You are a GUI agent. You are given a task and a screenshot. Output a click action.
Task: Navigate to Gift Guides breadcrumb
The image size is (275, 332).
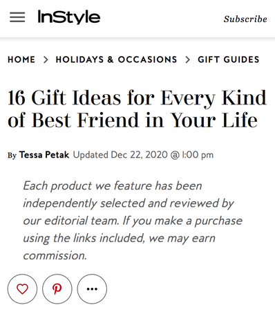(229, 59)
